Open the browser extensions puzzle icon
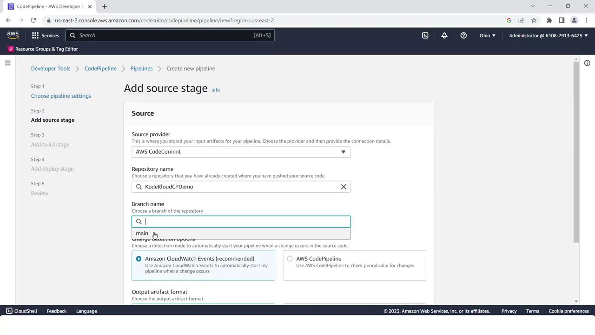 tap(549, 20)
